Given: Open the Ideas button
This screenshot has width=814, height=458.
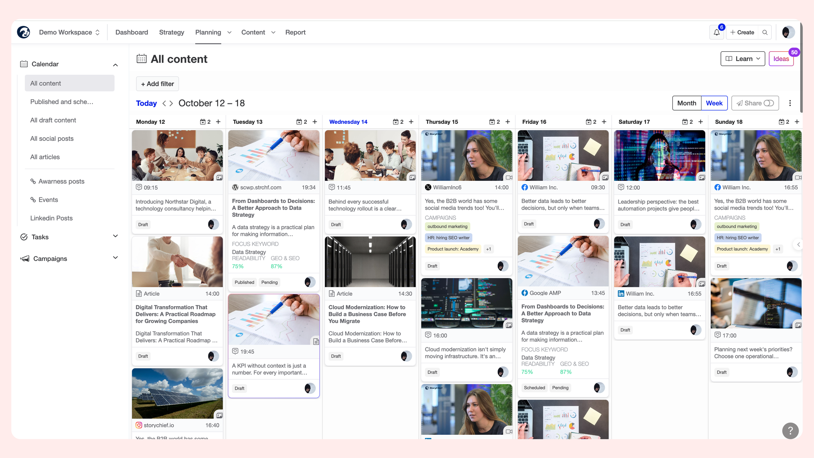Looking at the screenshot, I should [781, 59].
